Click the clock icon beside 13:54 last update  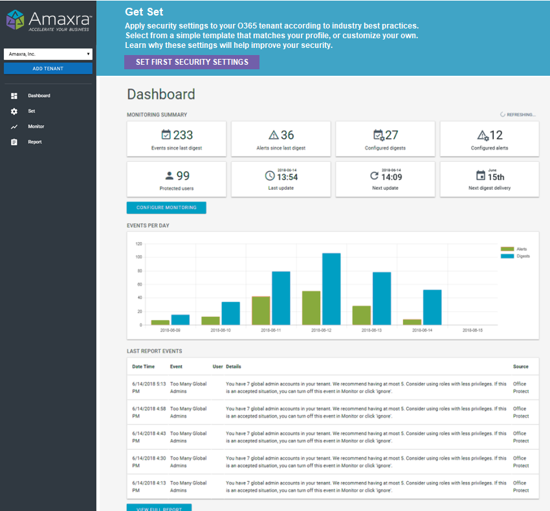point(270,176)
